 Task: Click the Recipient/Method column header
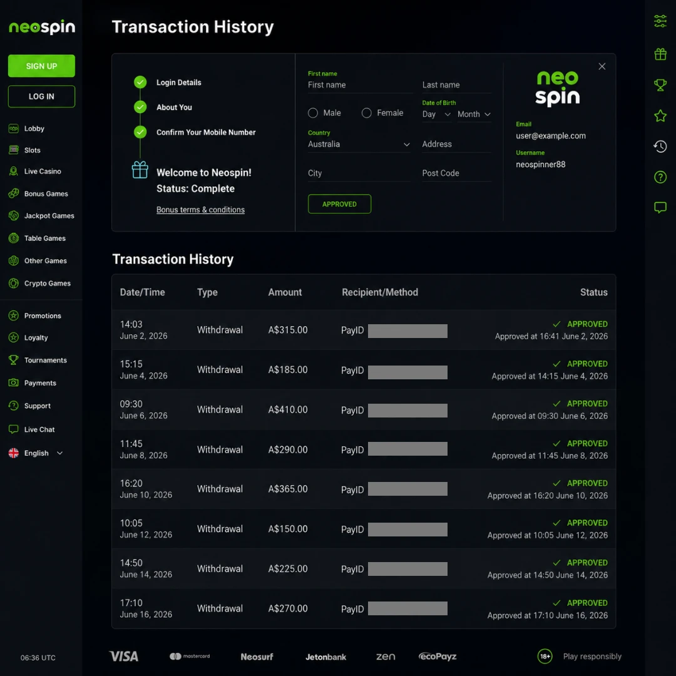click(380, 292)
